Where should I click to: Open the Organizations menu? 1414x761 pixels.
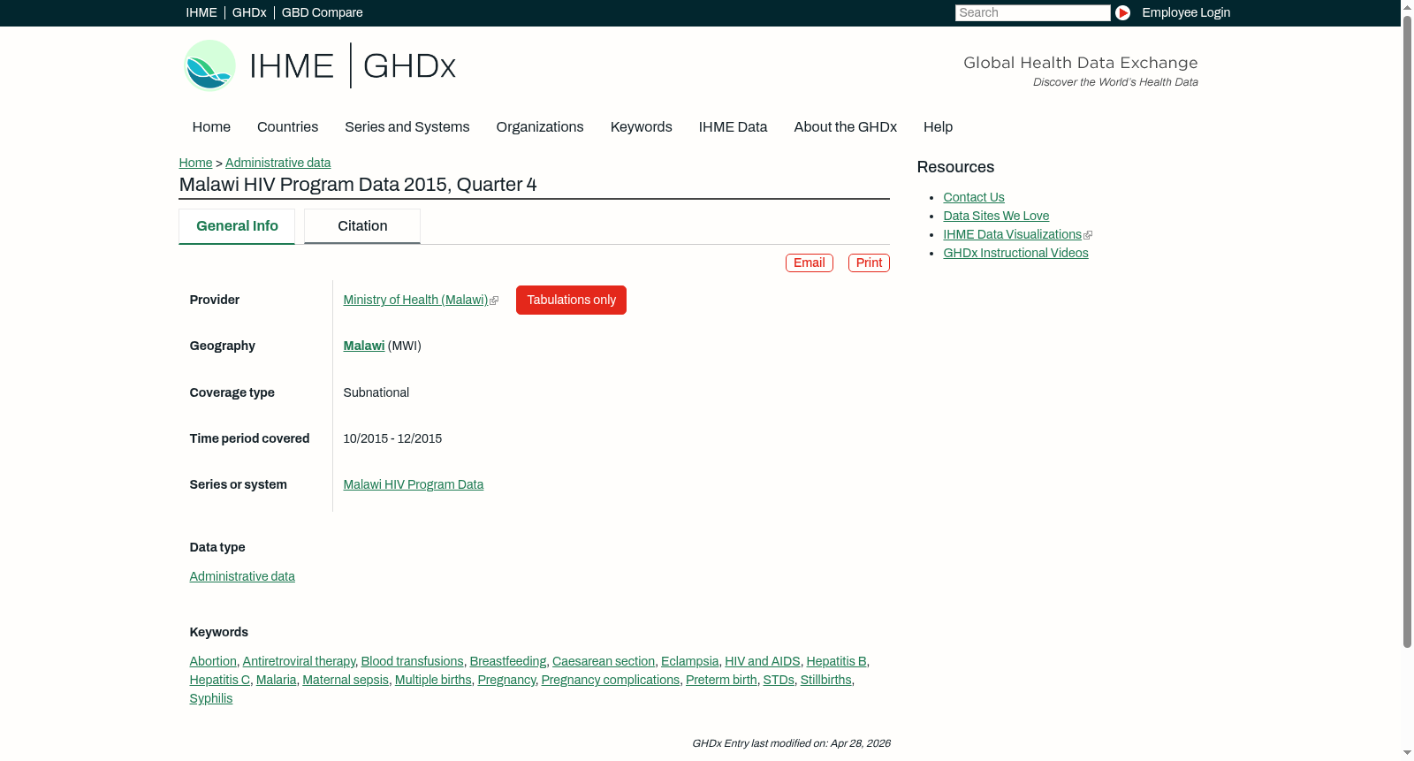(x=540, y=127)
